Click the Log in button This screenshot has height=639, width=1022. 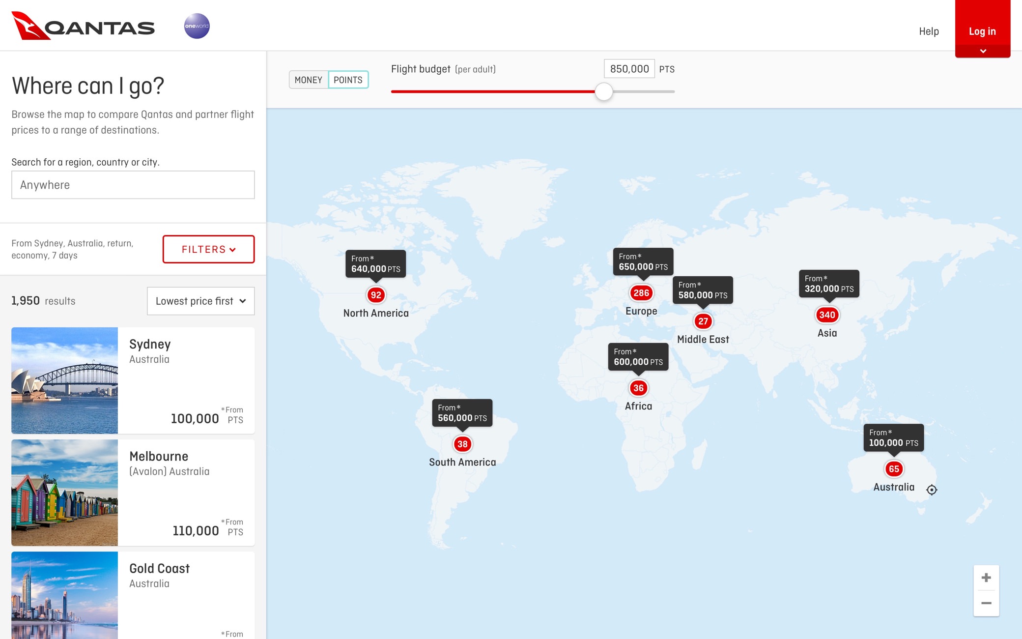pos(983,29)
